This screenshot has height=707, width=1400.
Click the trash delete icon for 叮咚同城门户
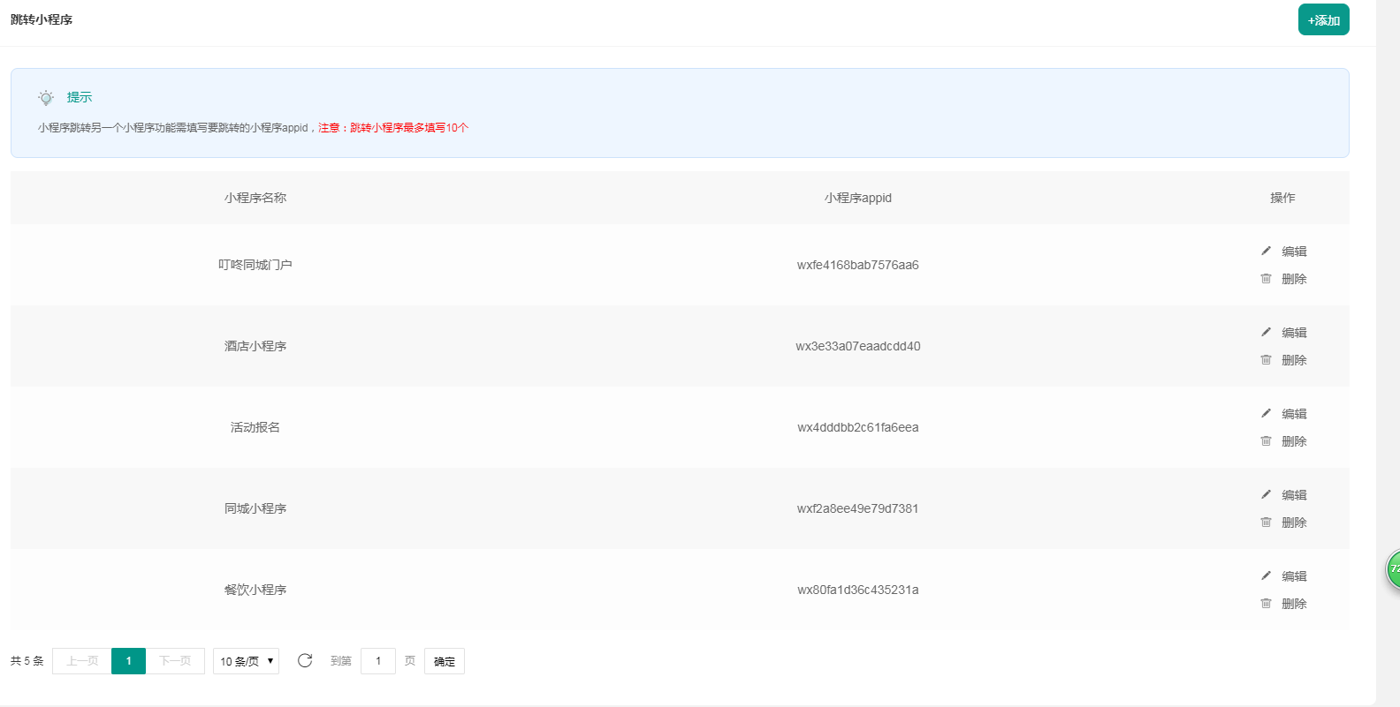point(1266,279)
